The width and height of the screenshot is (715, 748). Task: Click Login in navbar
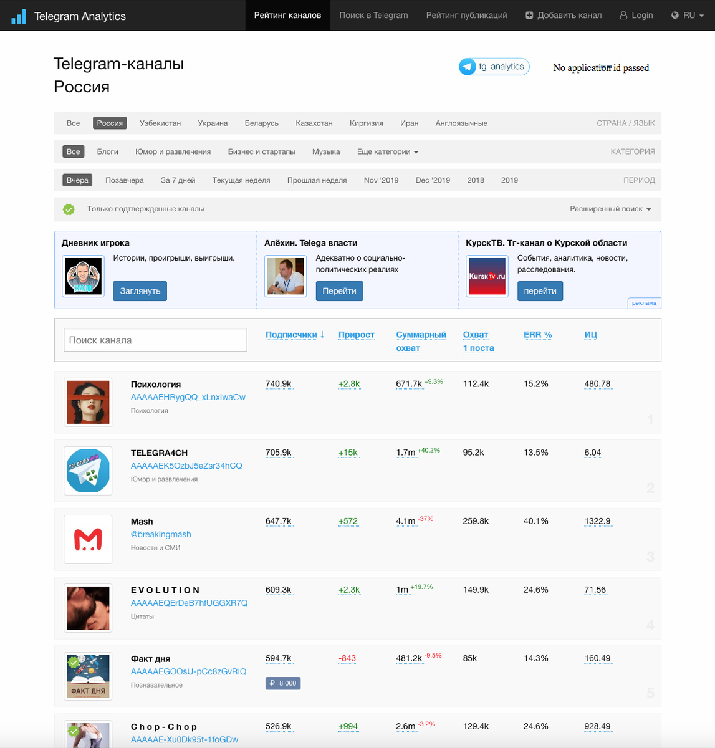(636, 15)
